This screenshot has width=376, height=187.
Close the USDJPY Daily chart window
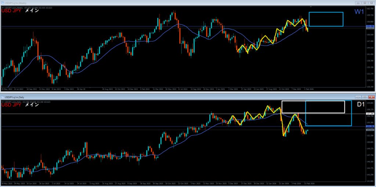tap(372, 97)
